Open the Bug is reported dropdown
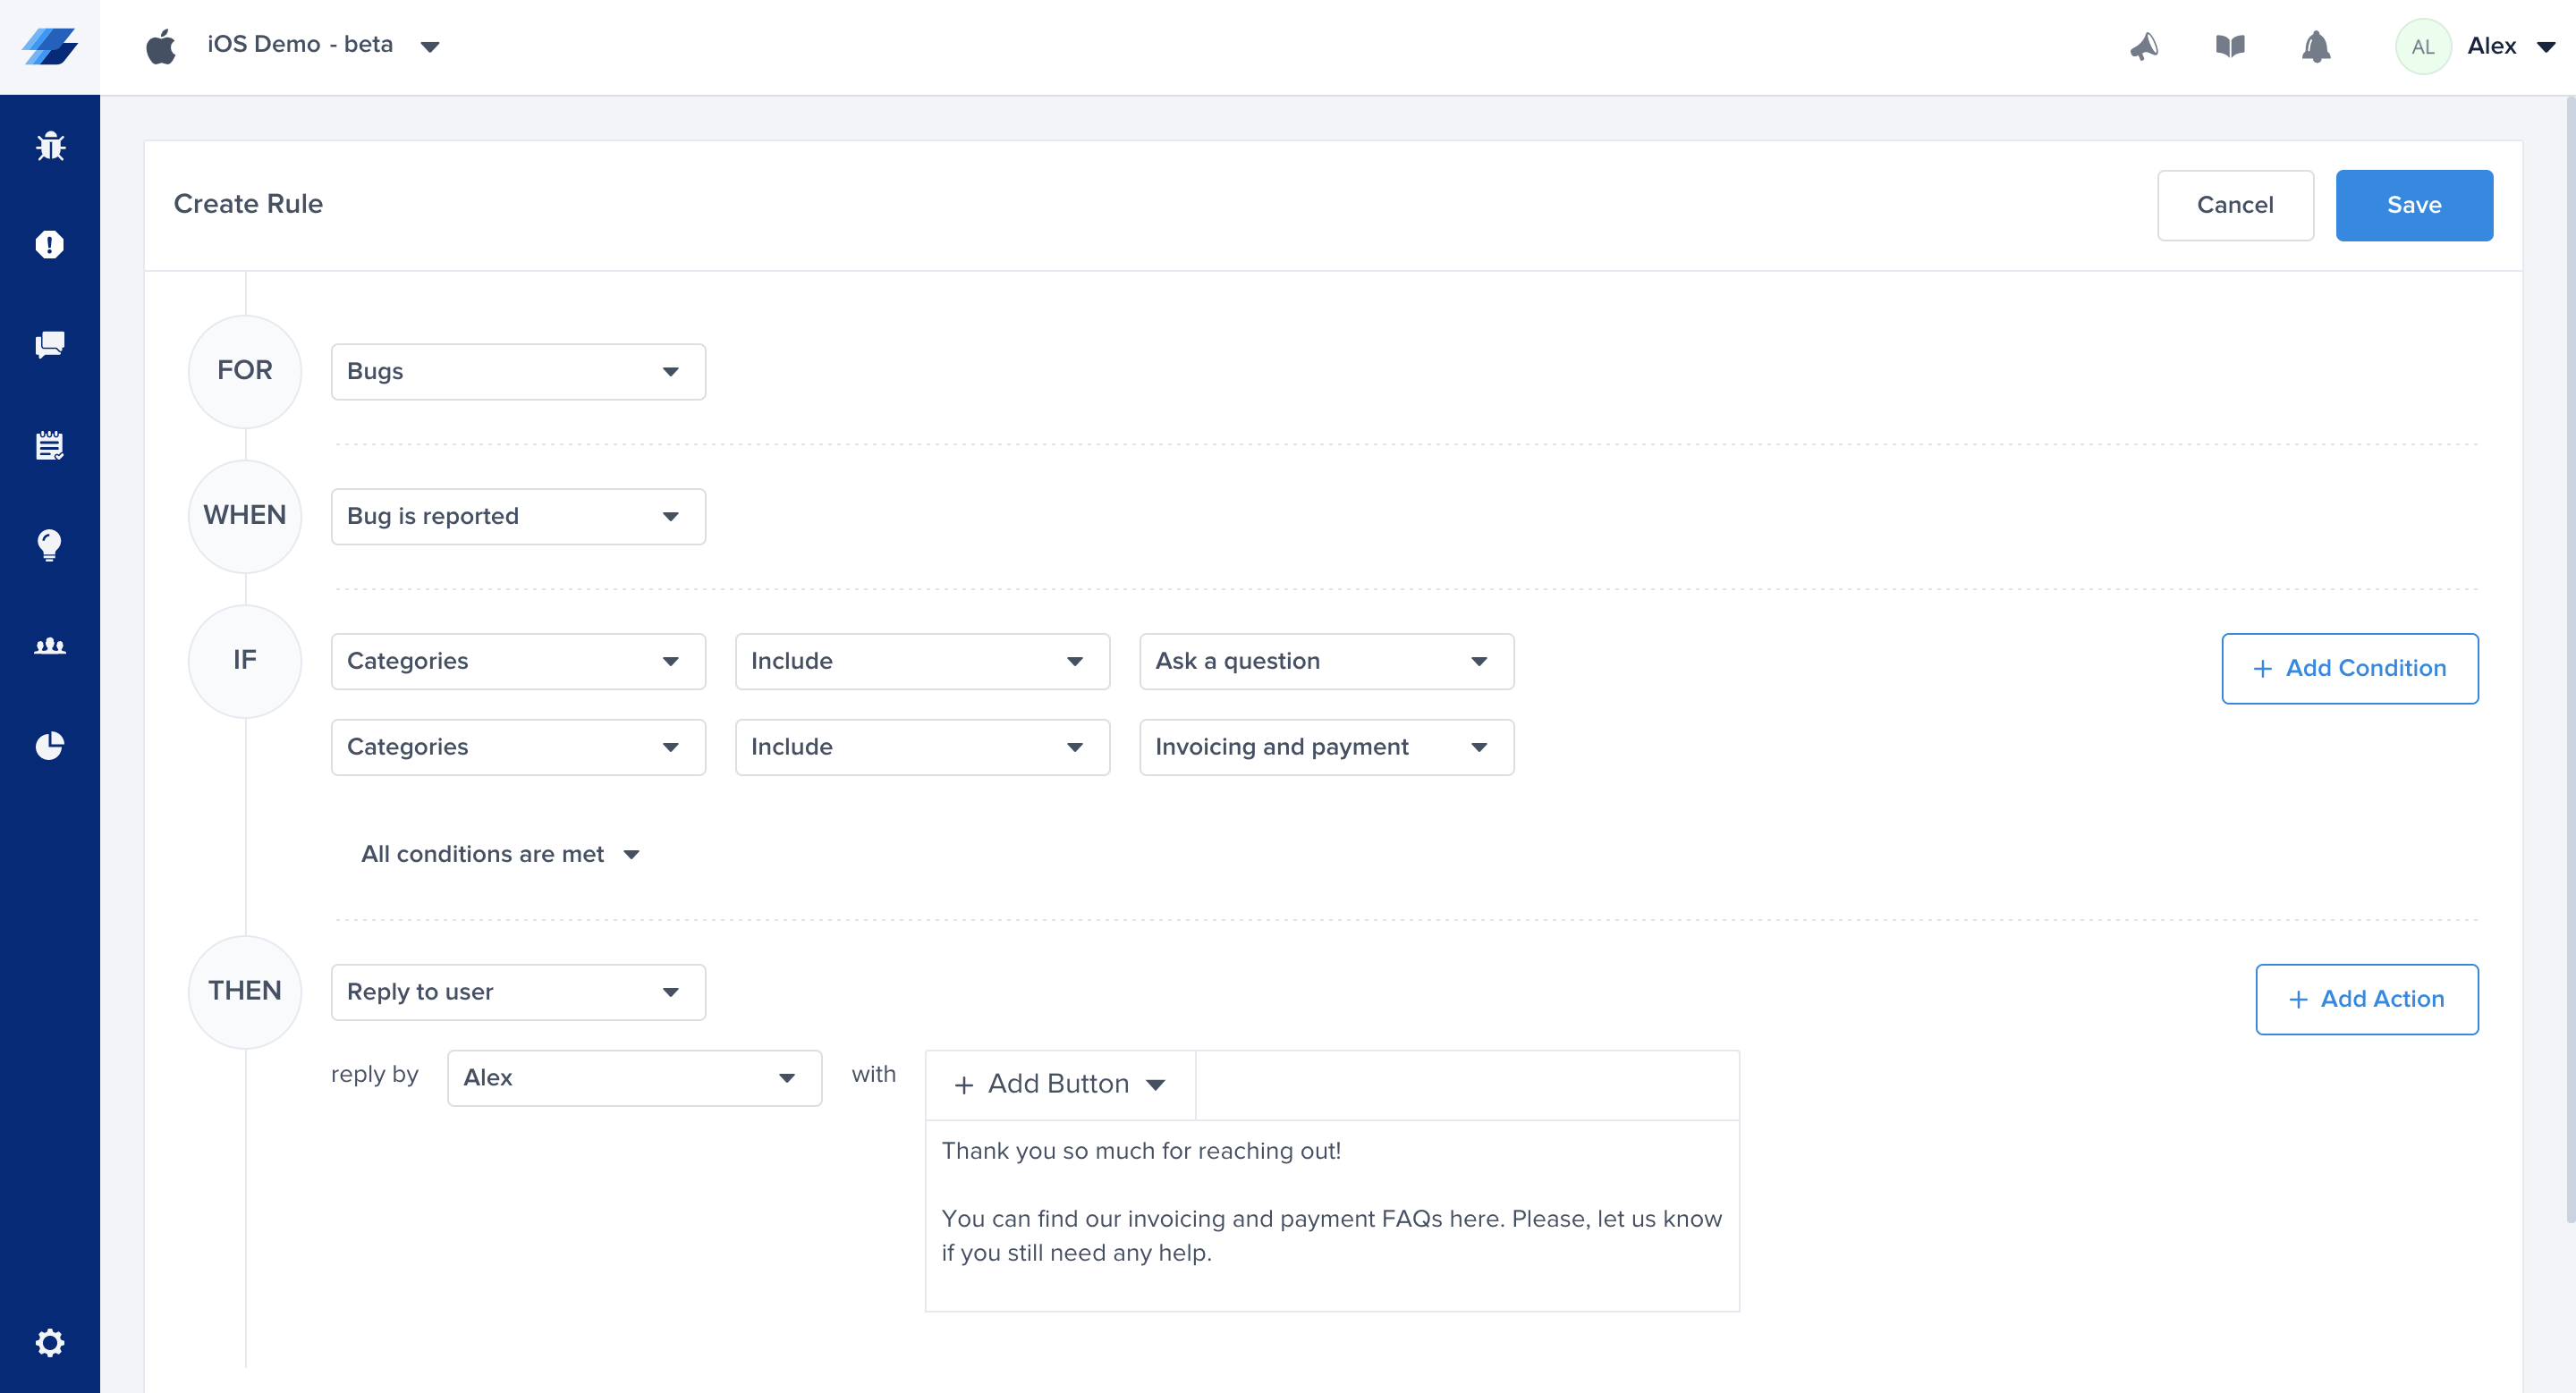The image size is (2576, 1393). (x=517, y=517)
